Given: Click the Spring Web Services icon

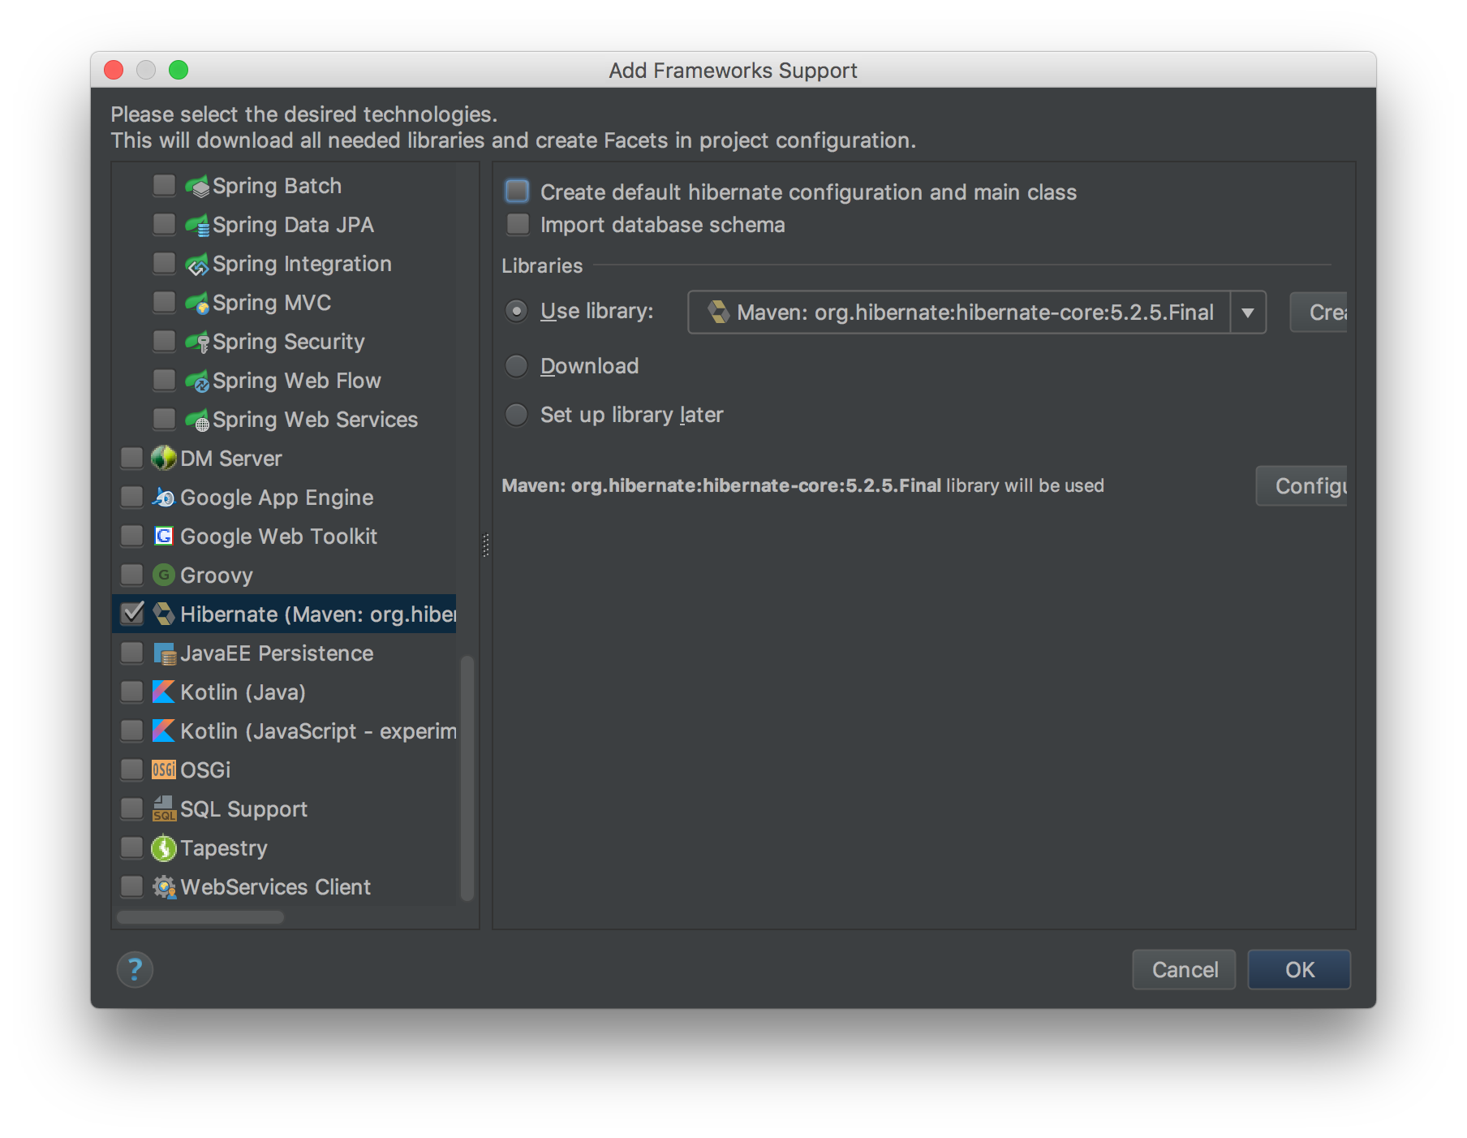Looking at the screenshot, I should click(197, 420).
